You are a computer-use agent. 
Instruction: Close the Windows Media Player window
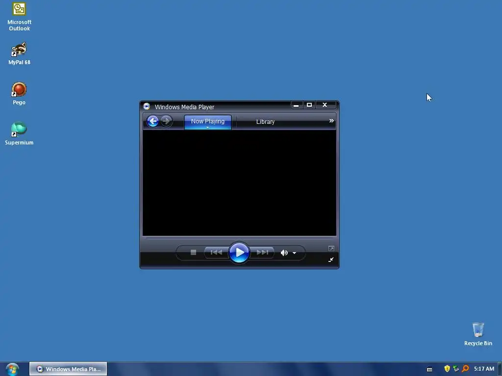click(325, 105)
